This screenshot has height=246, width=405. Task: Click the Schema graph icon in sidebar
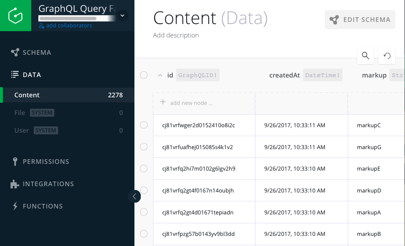tap(15, 52)
